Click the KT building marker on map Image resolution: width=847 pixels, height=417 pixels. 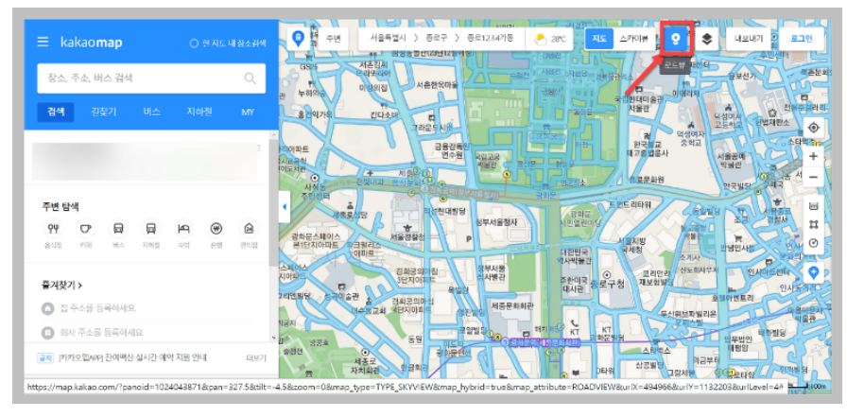click(574, 327)
